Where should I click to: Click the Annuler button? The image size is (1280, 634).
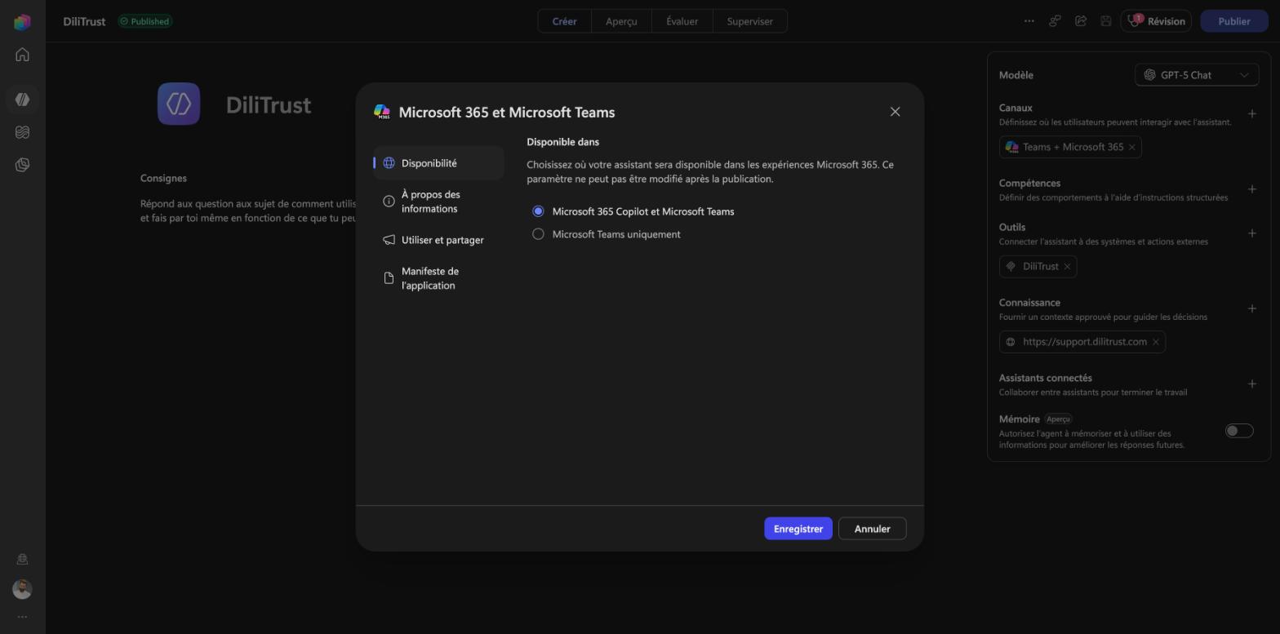872,529
